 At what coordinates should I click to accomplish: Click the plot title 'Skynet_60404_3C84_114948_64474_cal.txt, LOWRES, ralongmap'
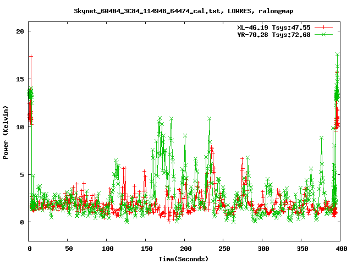184,11
